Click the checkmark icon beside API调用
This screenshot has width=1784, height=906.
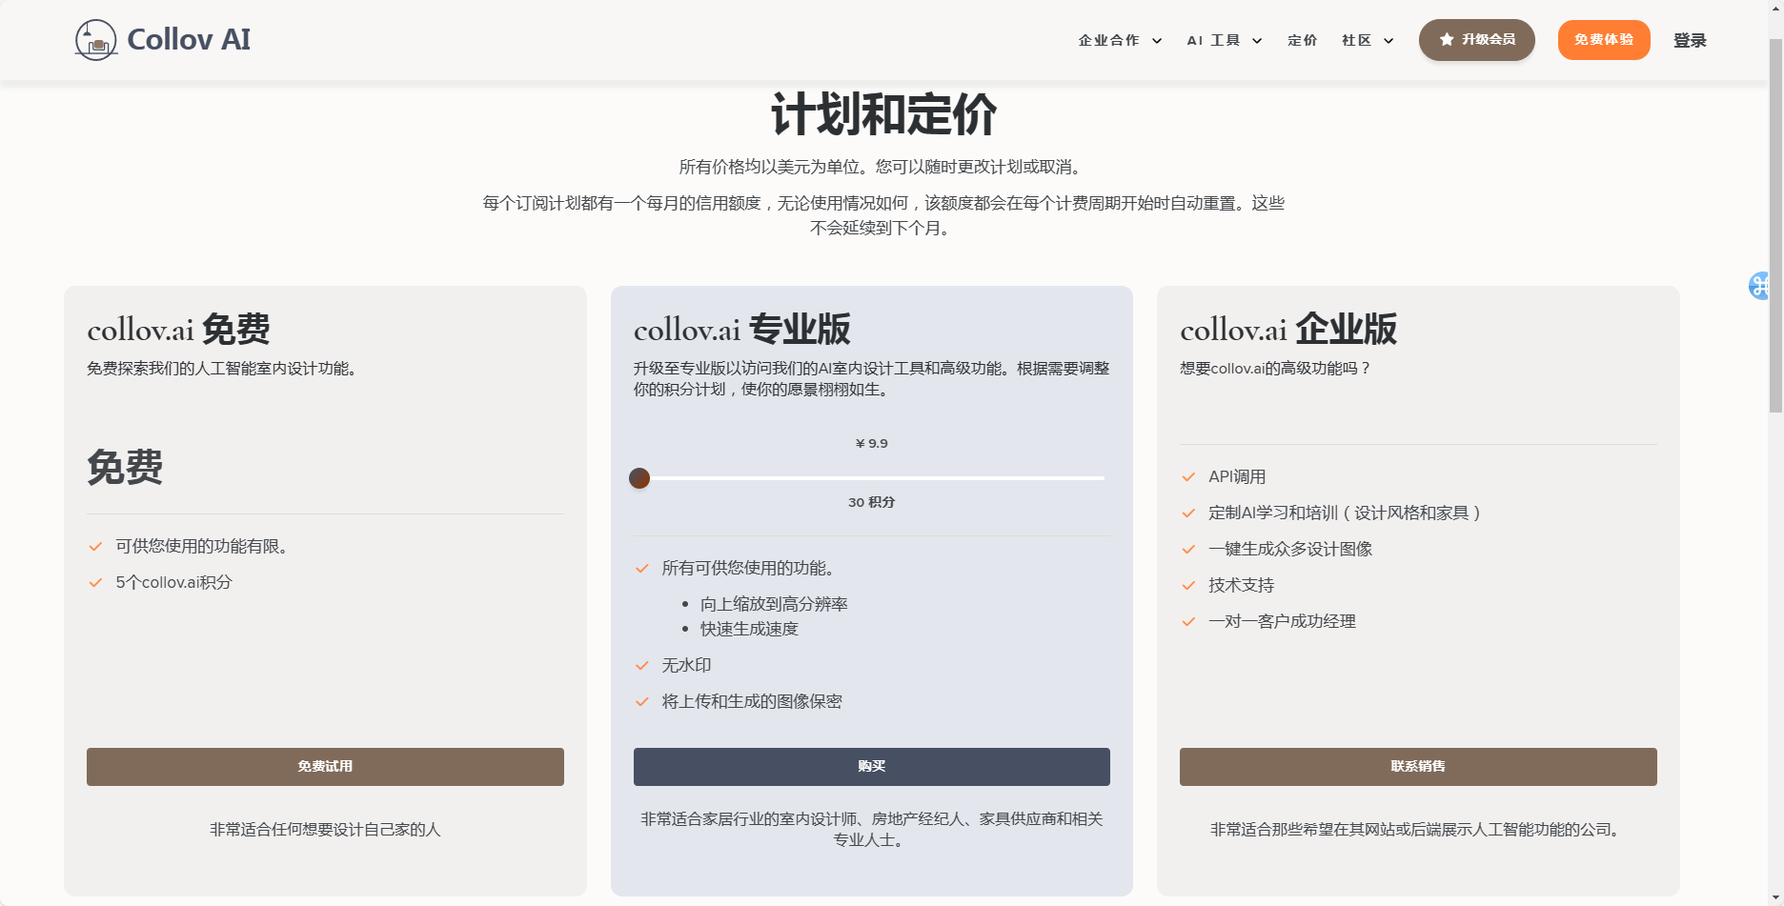point(1188,477)
